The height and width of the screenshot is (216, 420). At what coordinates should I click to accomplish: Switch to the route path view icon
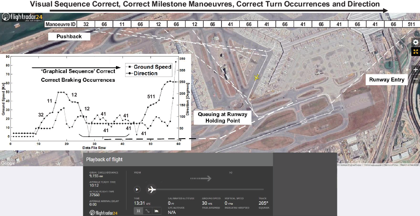147,211
